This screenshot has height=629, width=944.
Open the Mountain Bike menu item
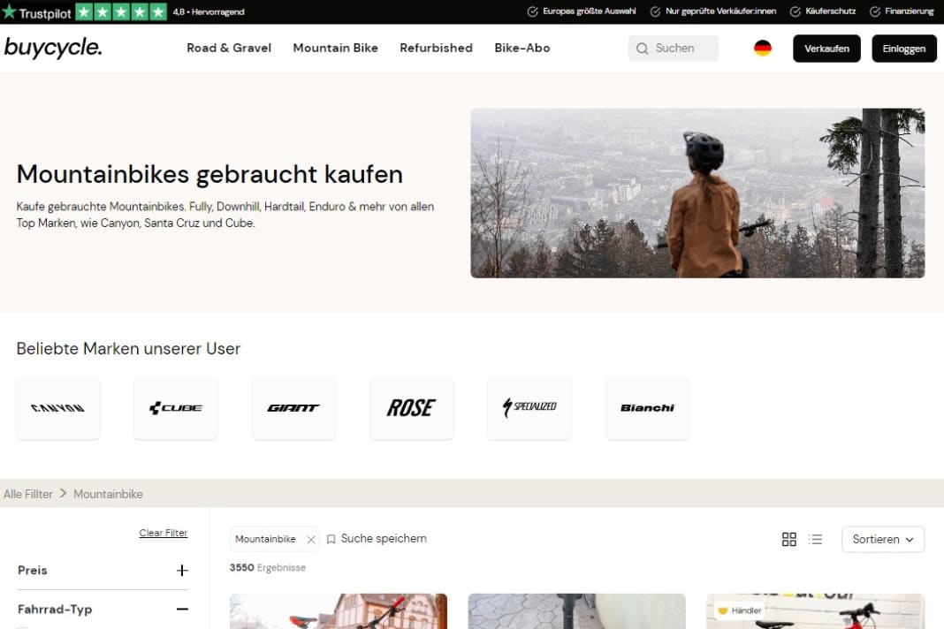335,48
